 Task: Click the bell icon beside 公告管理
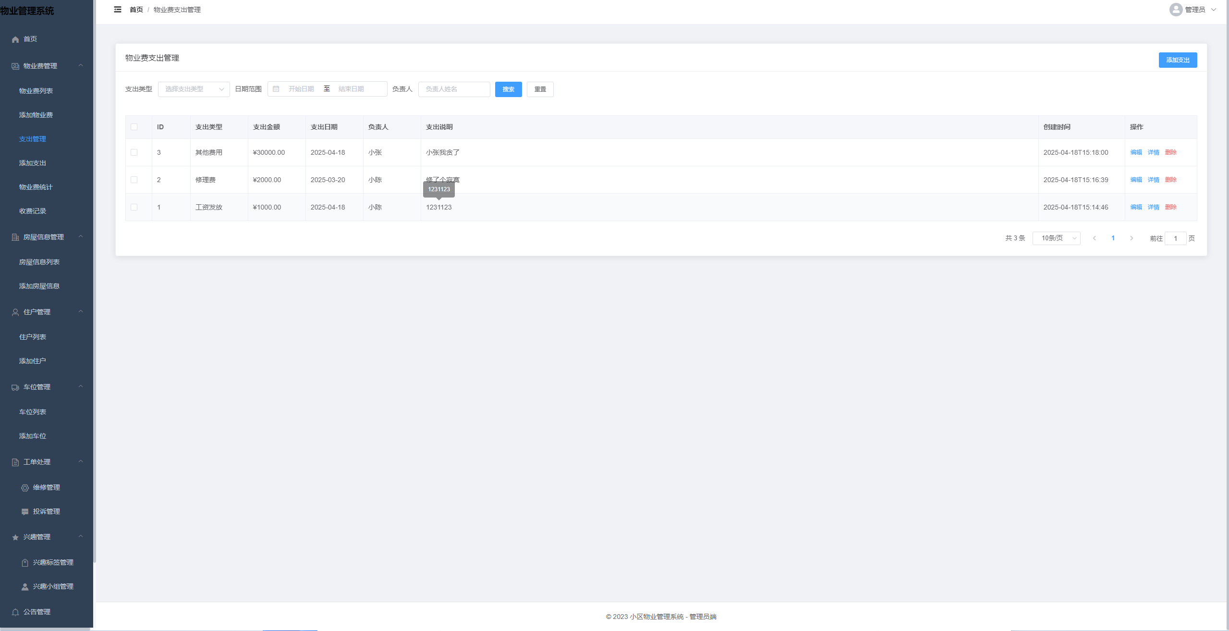tap(15, 612)
